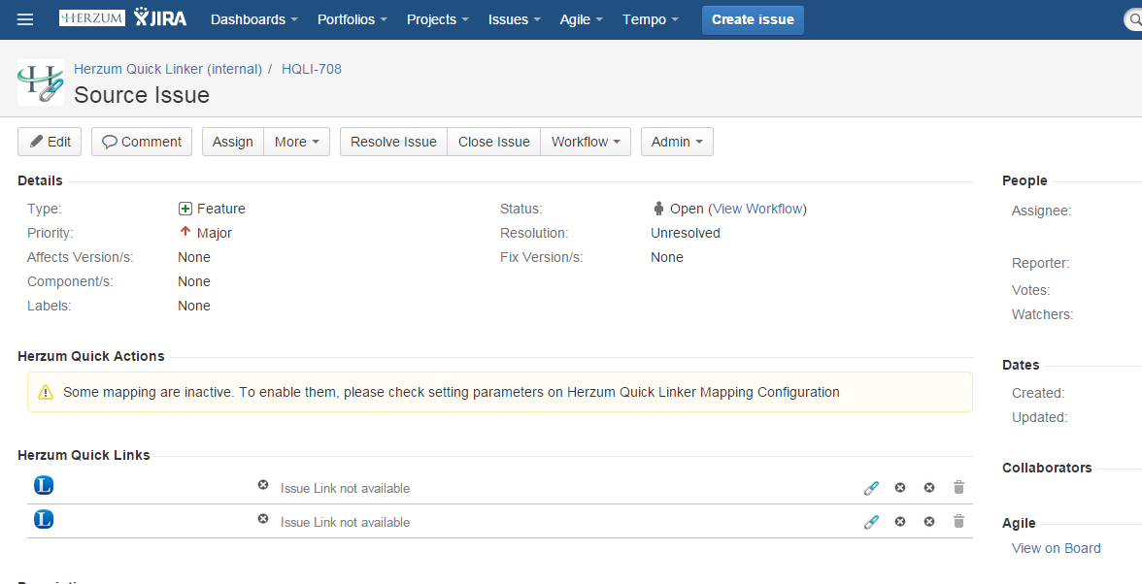Click the Create issue button
The image size is (1142, 584).
(753, 19)
